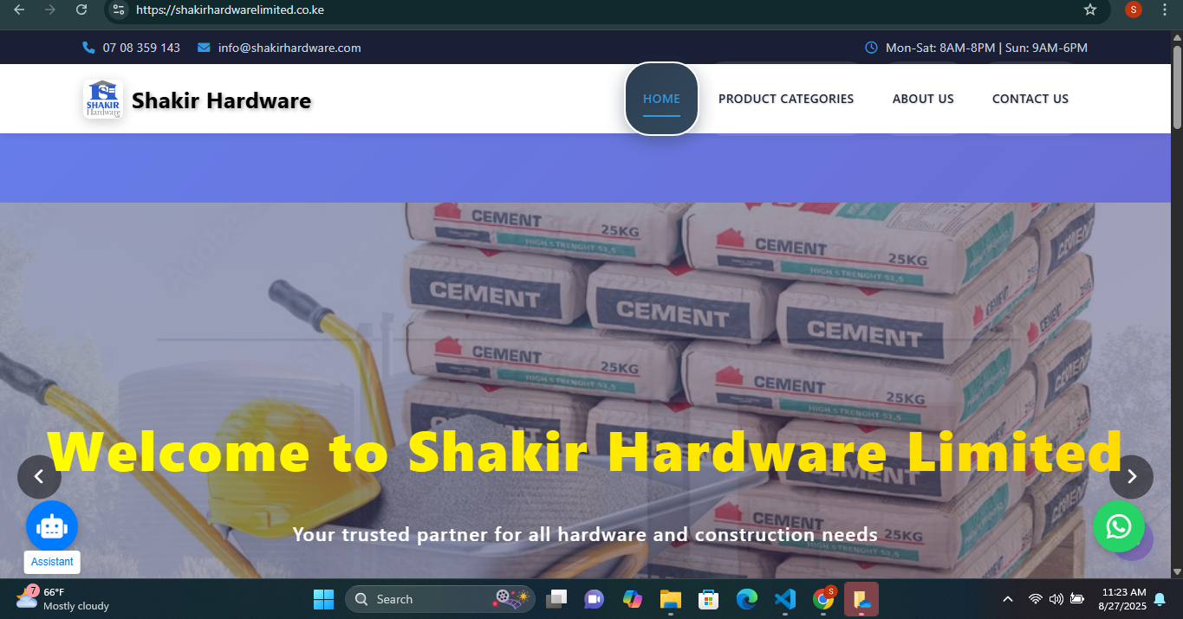Open the PRODUCT CATEGORIES menu

pos(785,99)
